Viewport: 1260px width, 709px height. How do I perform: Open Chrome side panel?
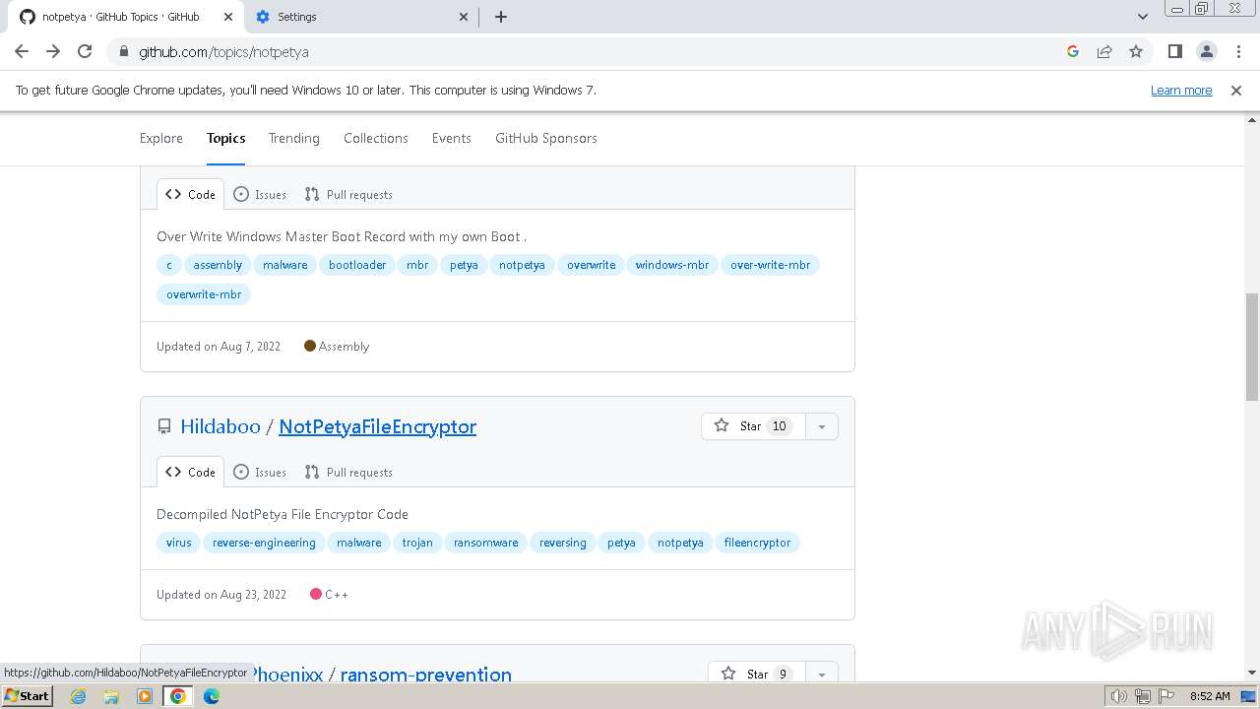[x=1174, y=51]
